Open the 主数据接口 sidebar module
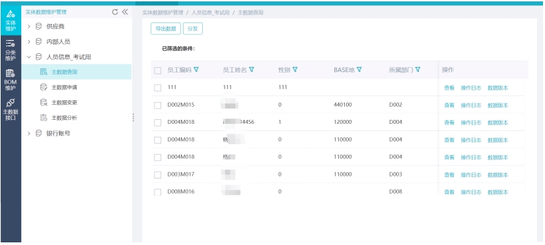545x245 pixels. (x=11, y=109)
